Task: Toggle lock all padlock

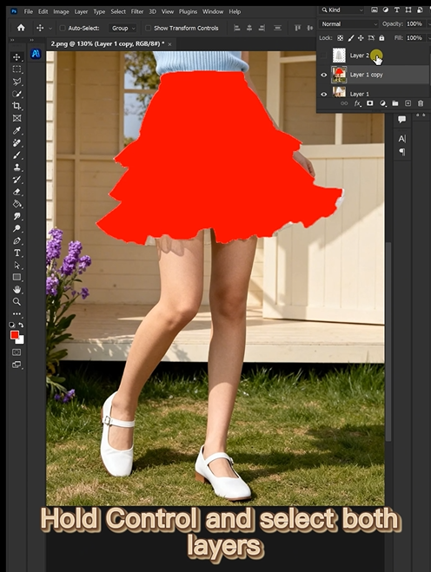Action: 381,38
